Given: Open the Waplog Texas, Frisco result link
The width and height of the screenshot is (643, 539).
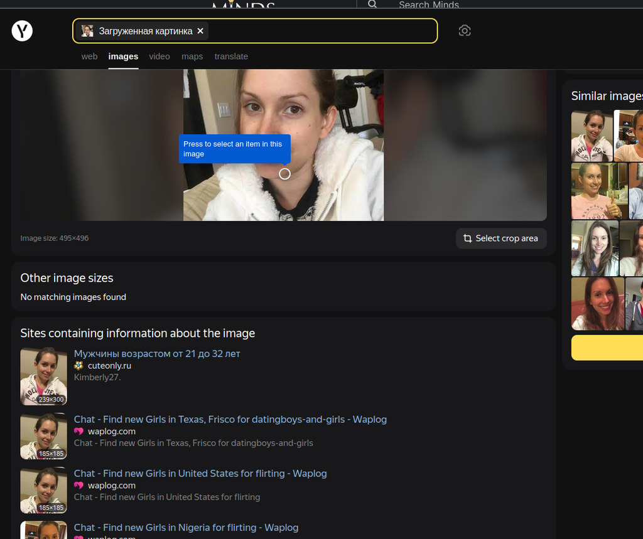Looking at the screenshot, I should coord(230,419).
